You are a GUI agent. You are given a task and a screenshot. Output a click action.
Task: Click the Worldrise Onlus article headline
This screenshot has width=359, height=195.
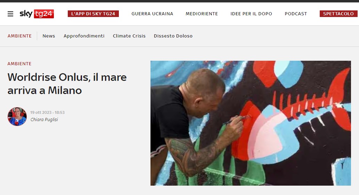coord(67,84)
